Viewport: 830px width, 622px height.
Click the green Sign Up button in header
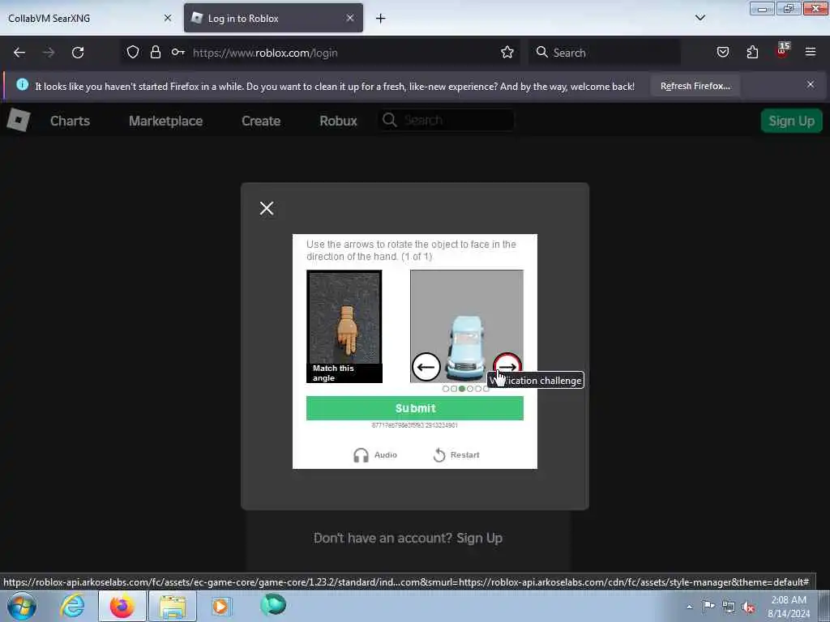pos(791,121)
